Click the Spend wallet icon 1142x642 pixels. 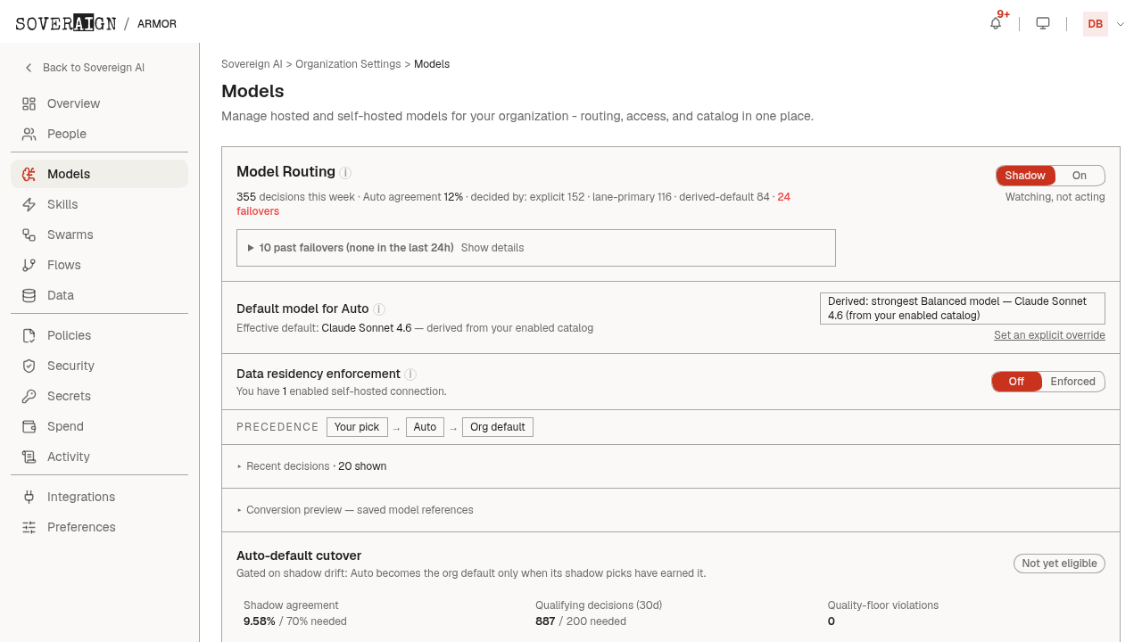pyautogui.click(x=29, y=426)
